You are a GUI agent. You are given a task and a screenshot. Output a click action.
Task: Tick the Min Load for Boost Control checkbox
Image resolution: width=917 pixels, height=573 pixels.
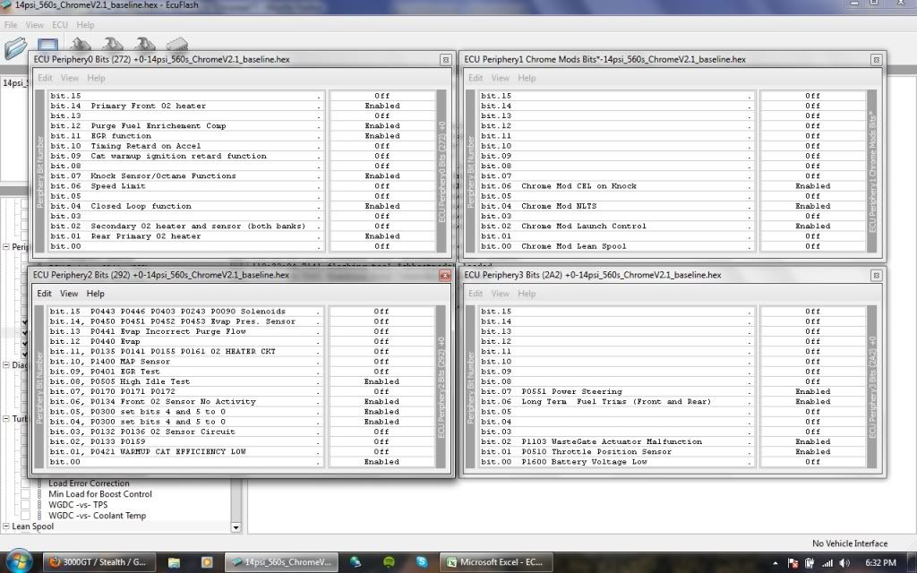26,494
